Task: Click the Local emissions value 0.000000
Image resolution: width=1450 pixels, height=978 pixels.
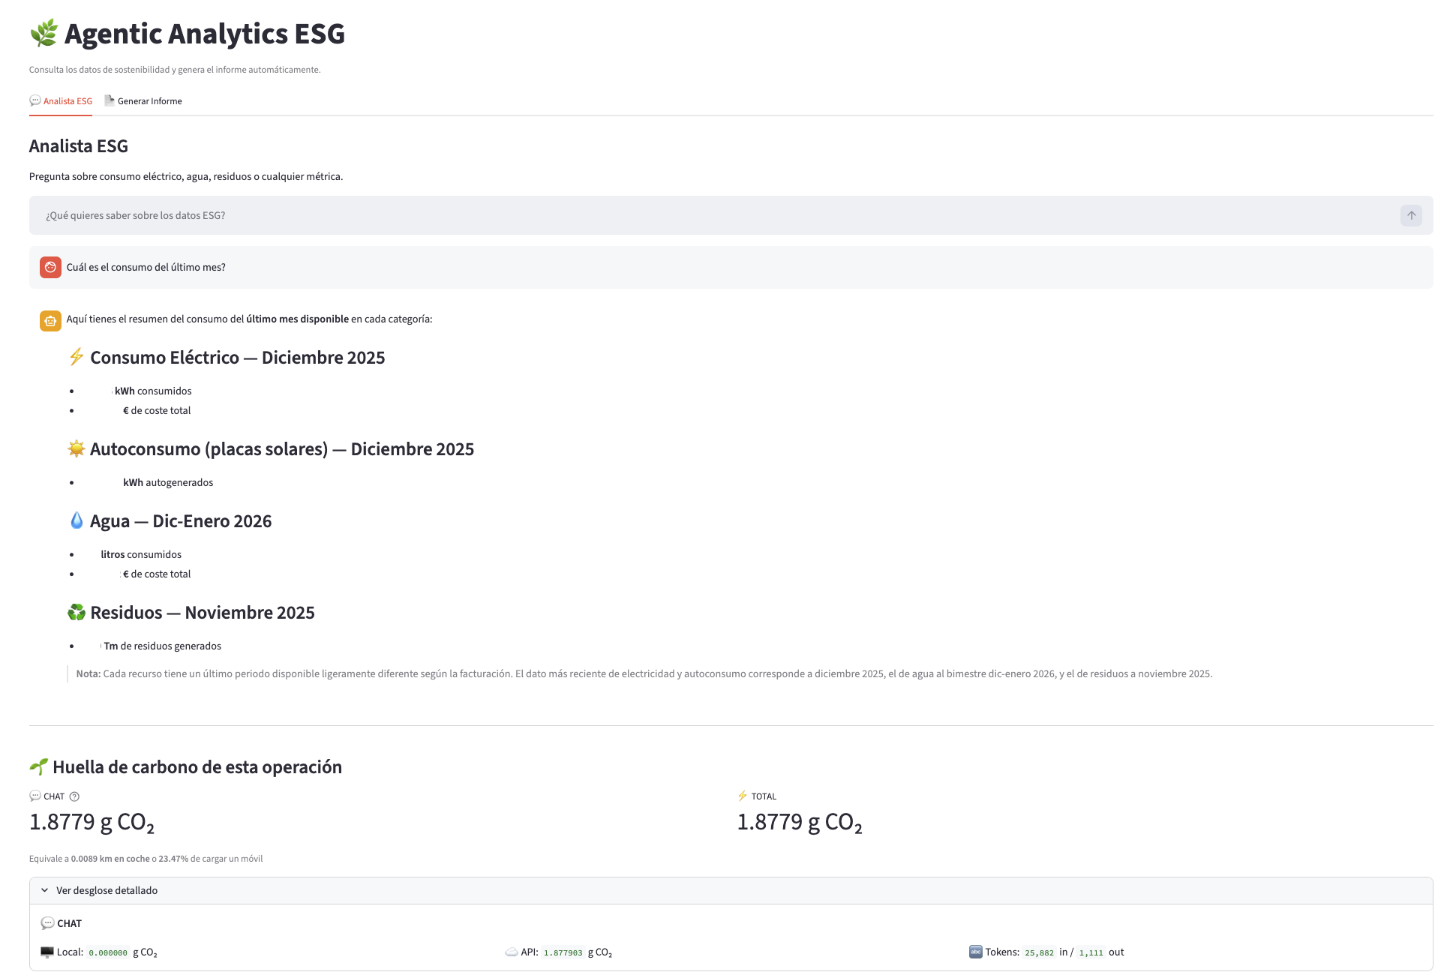Action: pos(108,952)
